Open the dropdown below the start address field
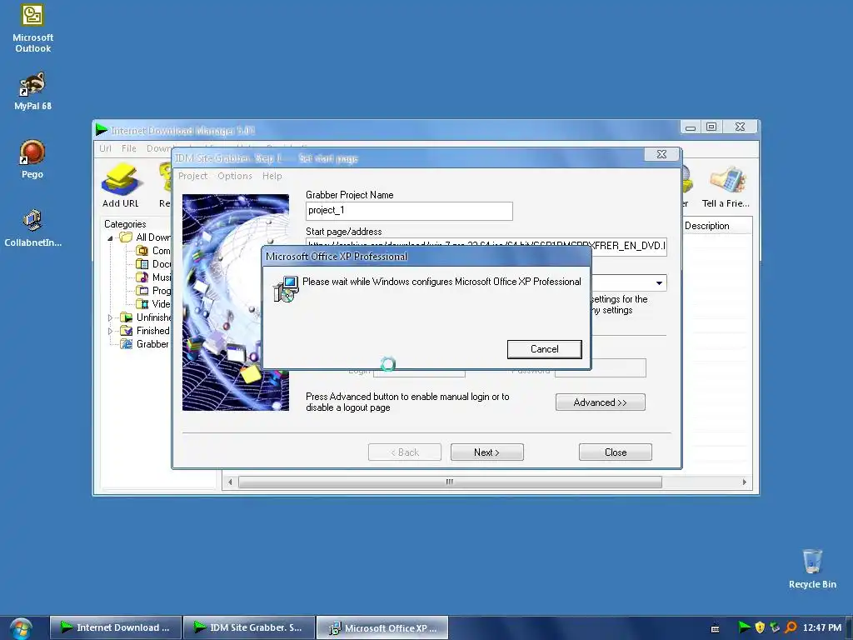 point(659,283)
